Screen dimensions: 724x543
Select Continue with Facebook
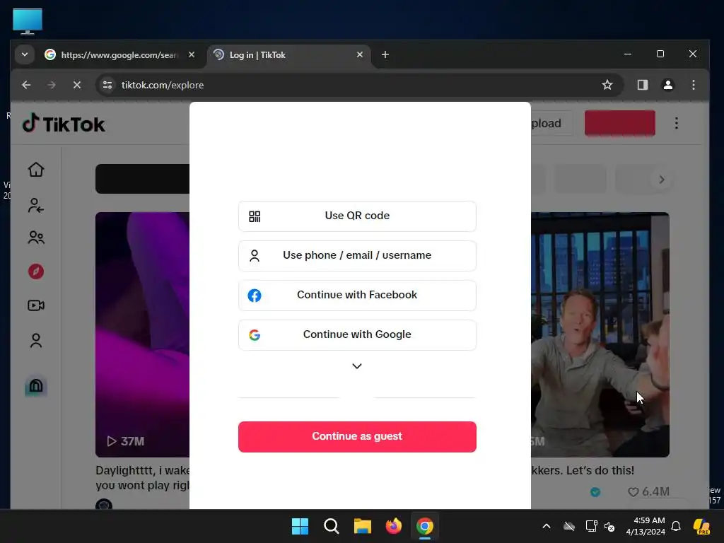click(357, 296)
